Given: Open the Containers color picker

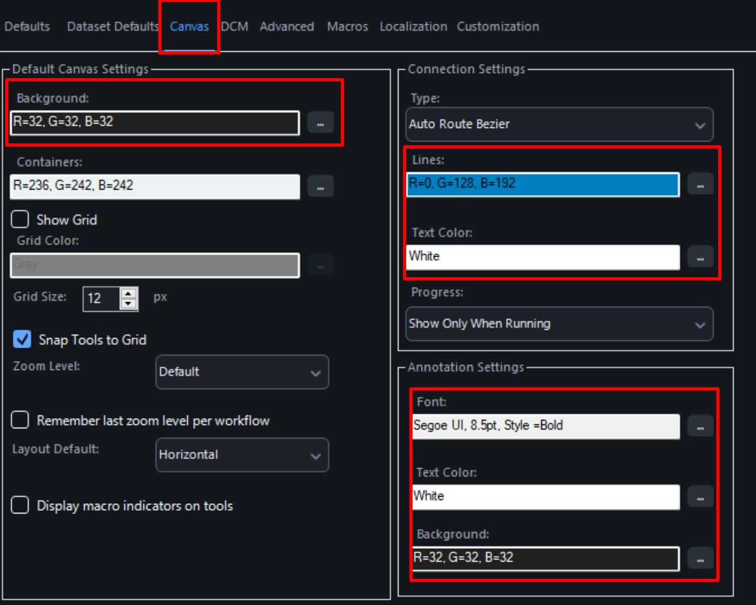Looking at the screenshot, I should (x=320, y=187).
